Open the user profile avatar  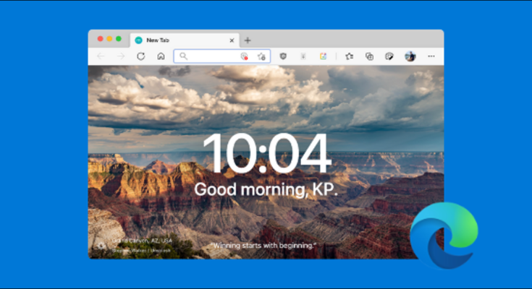pos(410,56)
